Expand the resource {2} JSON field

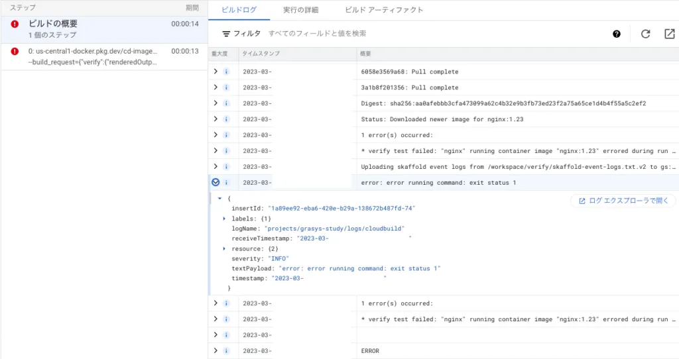pos(224,248)
